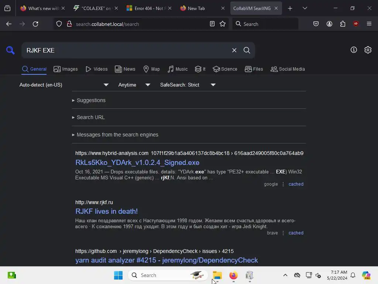This screenshot has width=378, height=284.
Task: Open Windows Start menu
Action: (118, 275)
